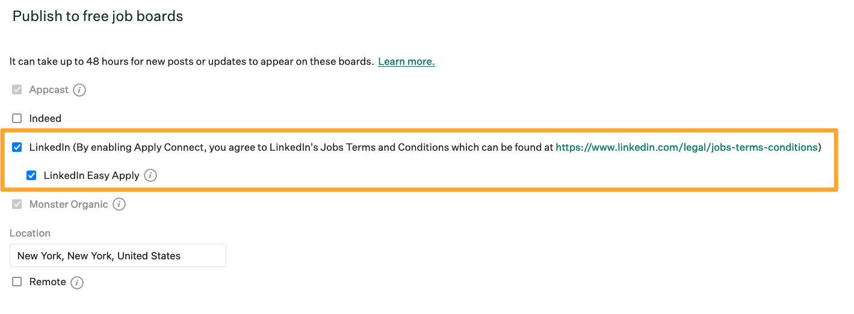Follow the LinkedIn jobs terms conditions URL

pos(687,147)
